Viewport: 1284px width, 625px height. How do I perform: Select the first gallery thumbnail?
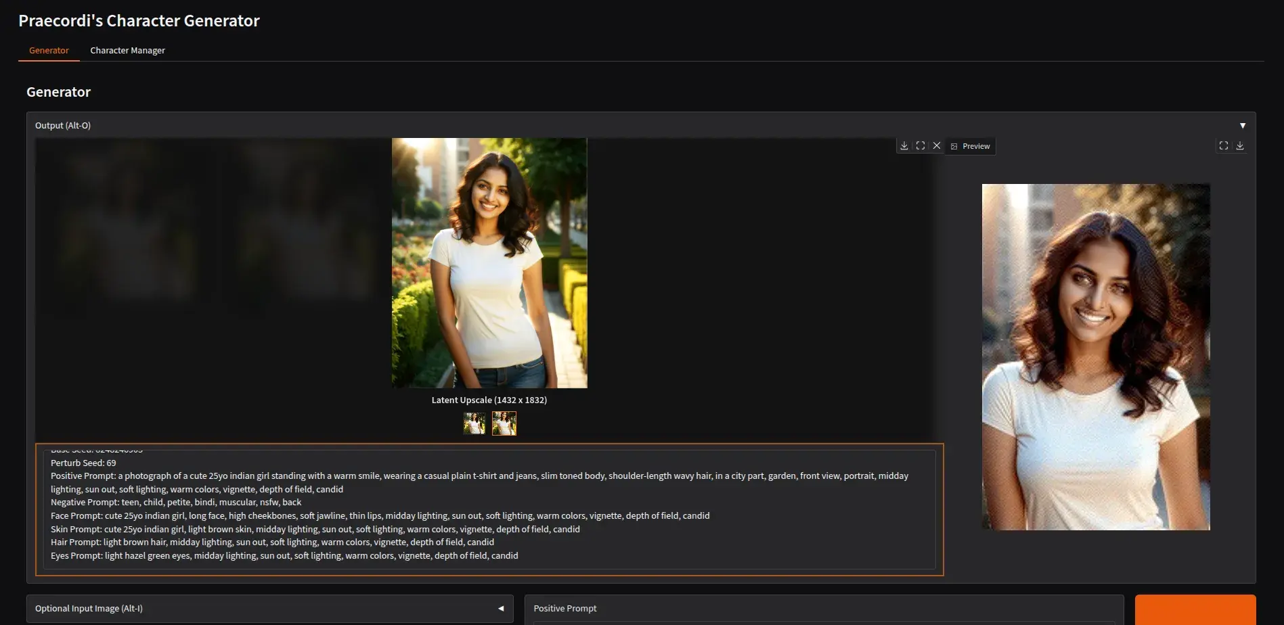[474, 423]
